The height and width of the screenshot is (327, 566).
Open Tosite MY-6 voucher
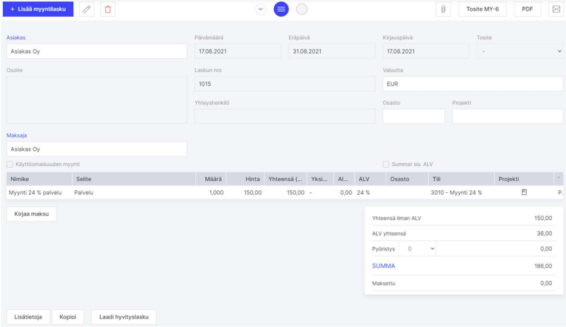pyautogui.click(x=482, y=9)
